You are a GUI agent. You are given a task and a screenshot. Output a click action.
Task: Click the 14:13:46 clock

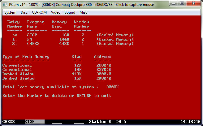(x=190, y=122)
